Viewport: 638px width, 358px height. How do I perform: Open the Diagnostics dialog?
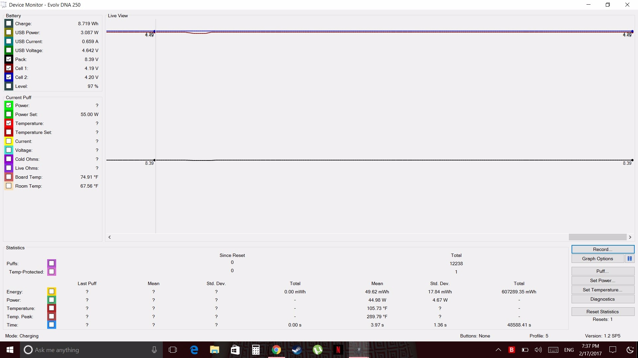(602, 299)
